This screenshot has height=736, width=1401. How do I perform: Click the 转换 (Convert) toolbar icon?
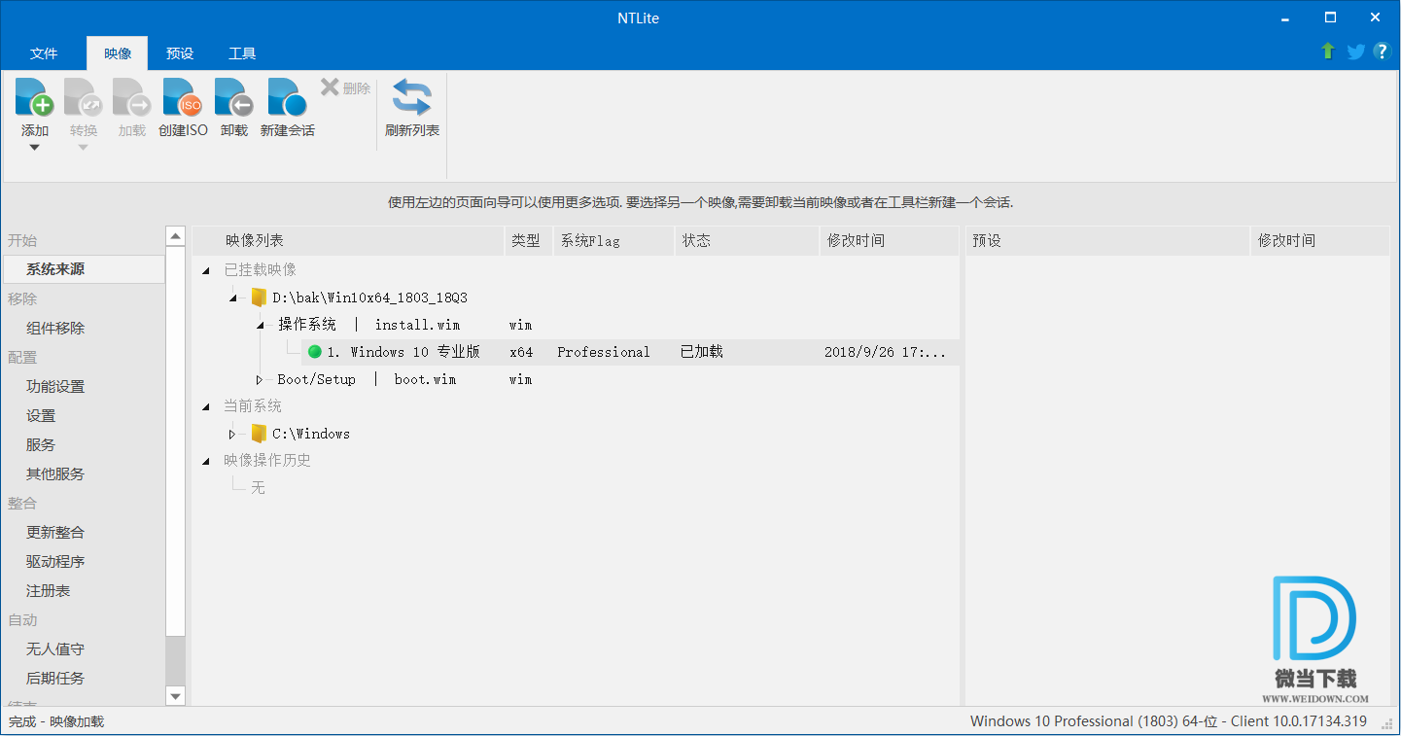[x=83, y=98]
